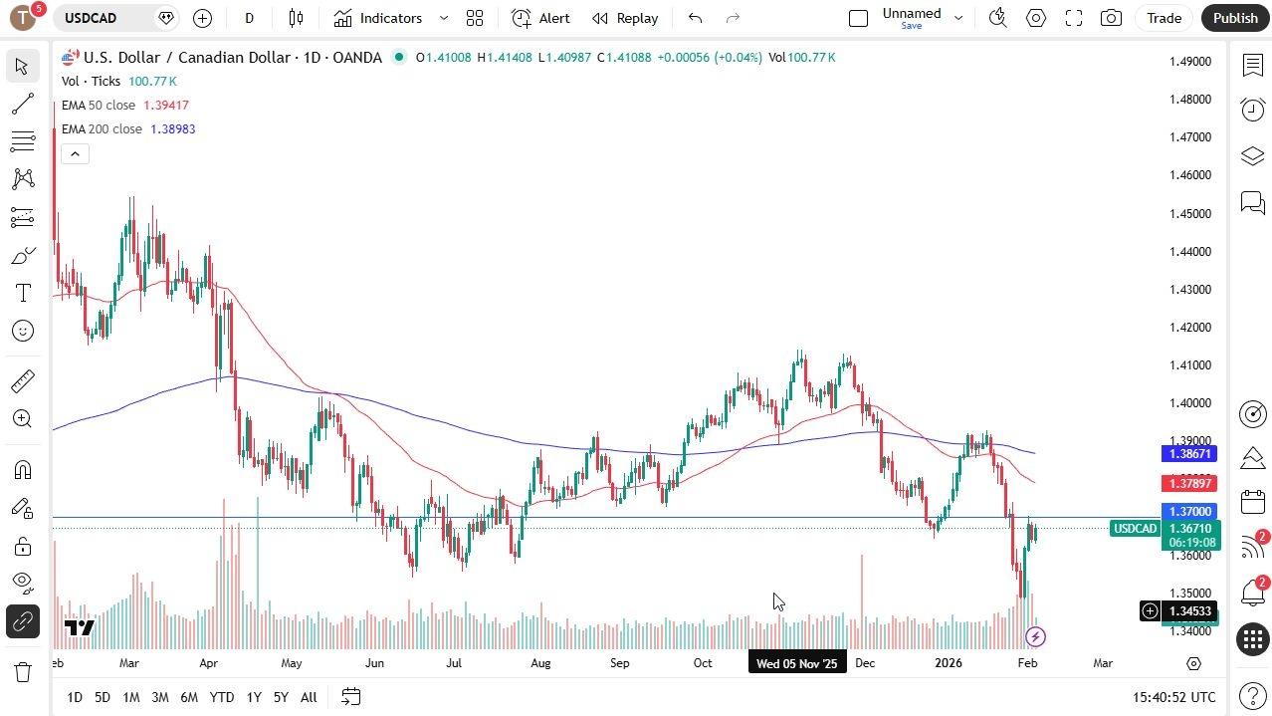
Task: Pick the ruler measure tool
Action: [x=22, y=381]
